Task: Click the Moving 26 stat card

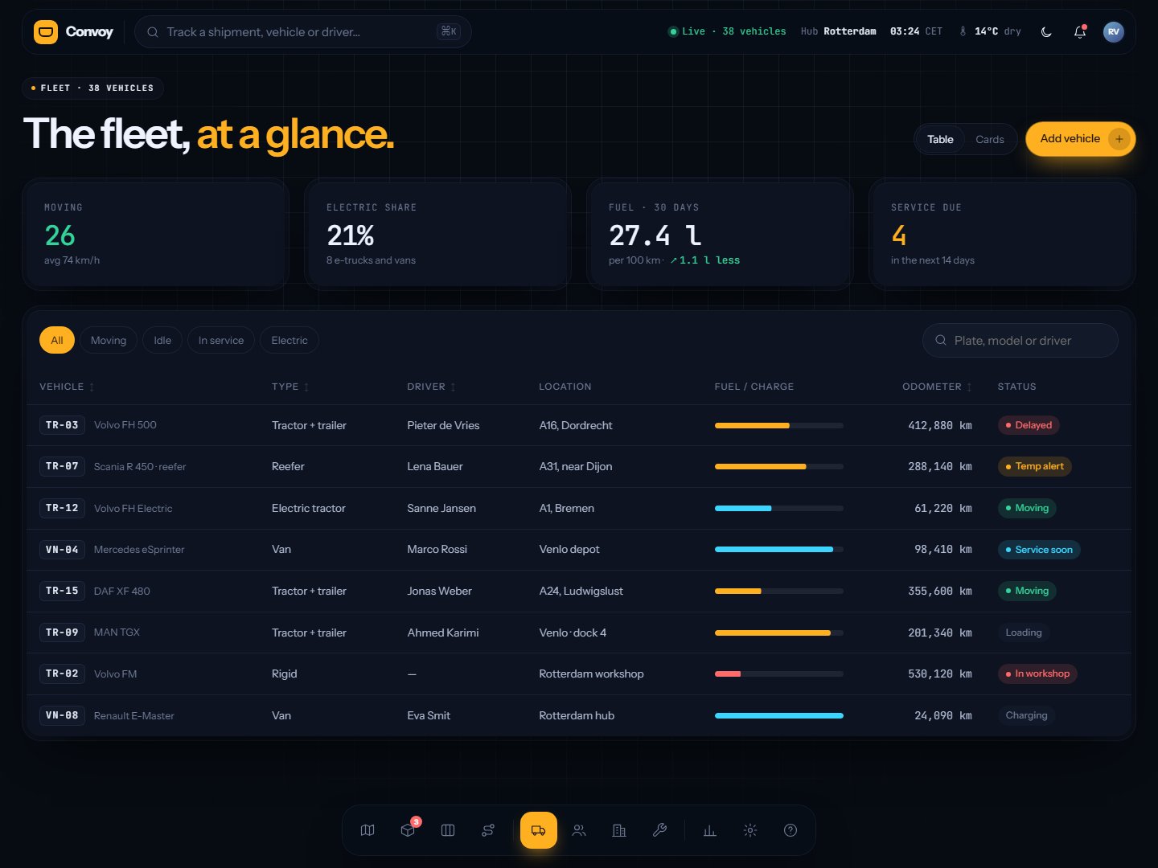Action: 155,234
